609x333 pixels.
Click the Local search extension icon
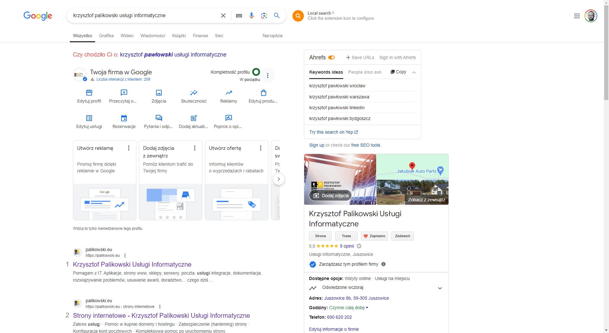(x=298, y=16)
